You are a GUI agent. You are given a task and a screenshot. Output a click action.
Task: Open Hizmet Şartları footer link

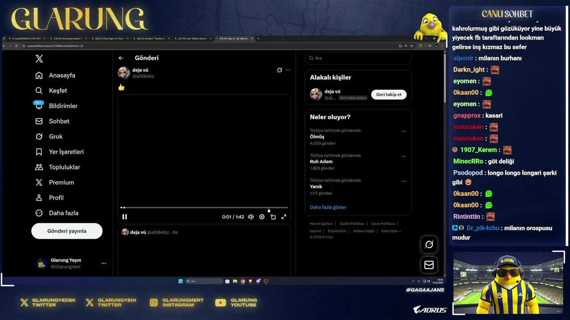click(x=321, y=224)
